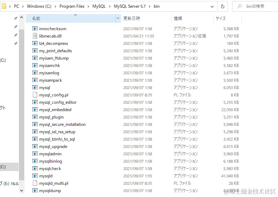Screen dimensions: 278x197
Task: Click the search magnifier icon
Action: [x=239, y=6]
